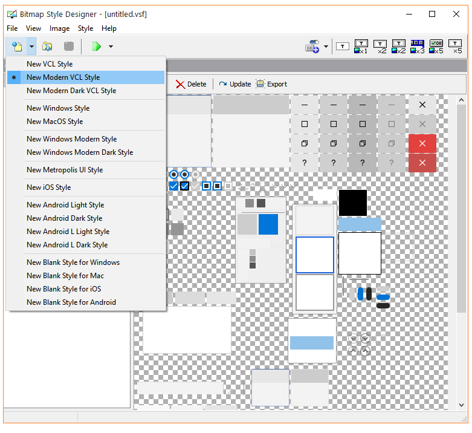The height and width of the screenshot is (433, 472).
Task: Choose New Windows Modern Style
Action: pyautogui.click(x=86, y=139)
